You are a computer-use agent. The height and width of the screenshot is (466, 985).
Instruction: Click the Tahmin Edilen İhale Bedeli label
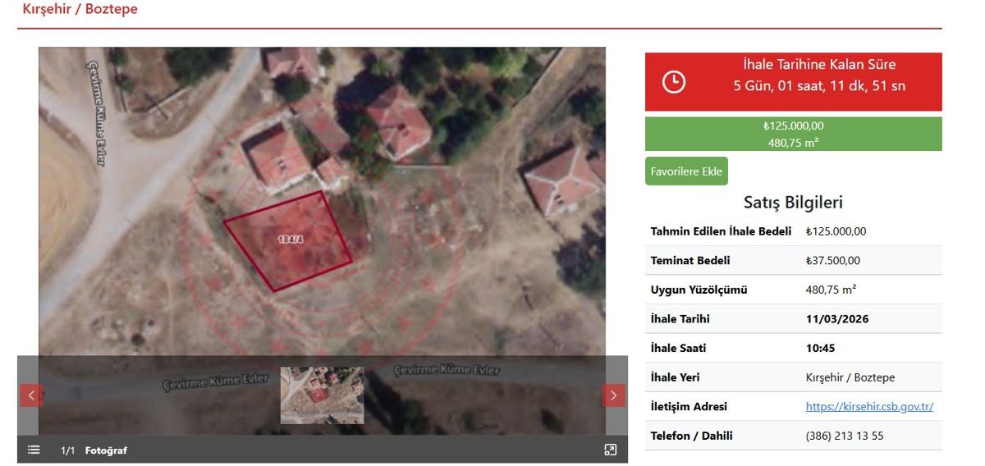pos(721,231)
